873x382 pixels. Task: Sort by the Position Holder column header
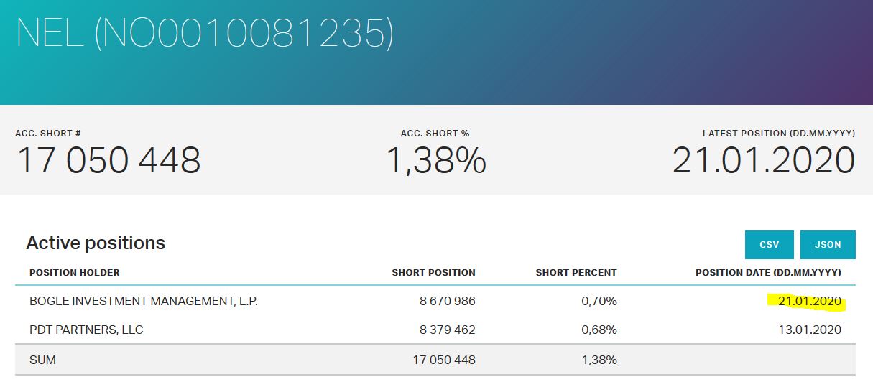[x=75, y=273]
